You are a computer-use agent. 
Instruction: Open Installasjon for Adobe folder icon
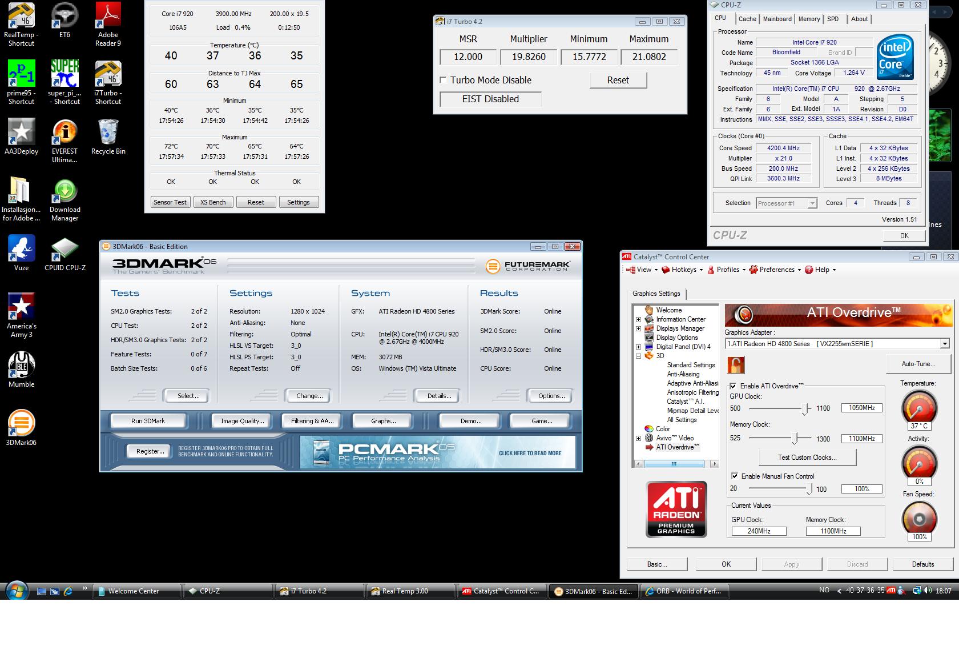(x=21, y=199)
